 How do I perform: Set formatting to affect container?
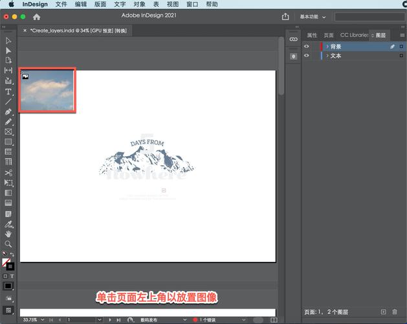point(5,276)
